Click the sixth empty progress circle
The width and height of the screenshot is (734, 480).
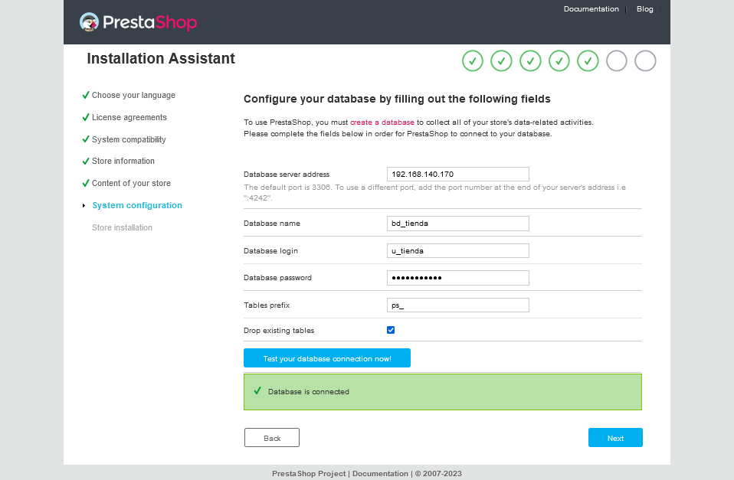coord(617,60)
